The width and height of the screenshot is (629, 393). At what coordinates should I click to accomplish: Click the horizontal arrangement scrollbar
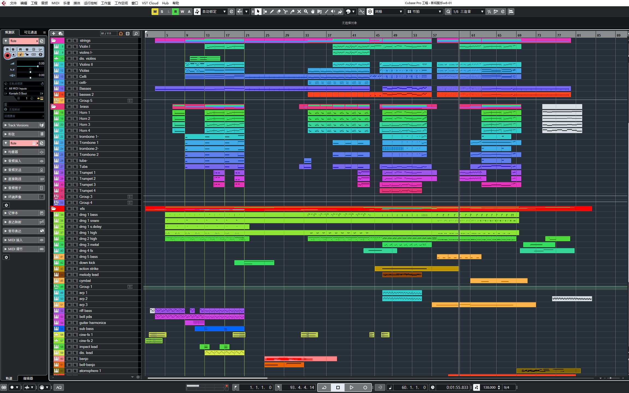[207, 378]
